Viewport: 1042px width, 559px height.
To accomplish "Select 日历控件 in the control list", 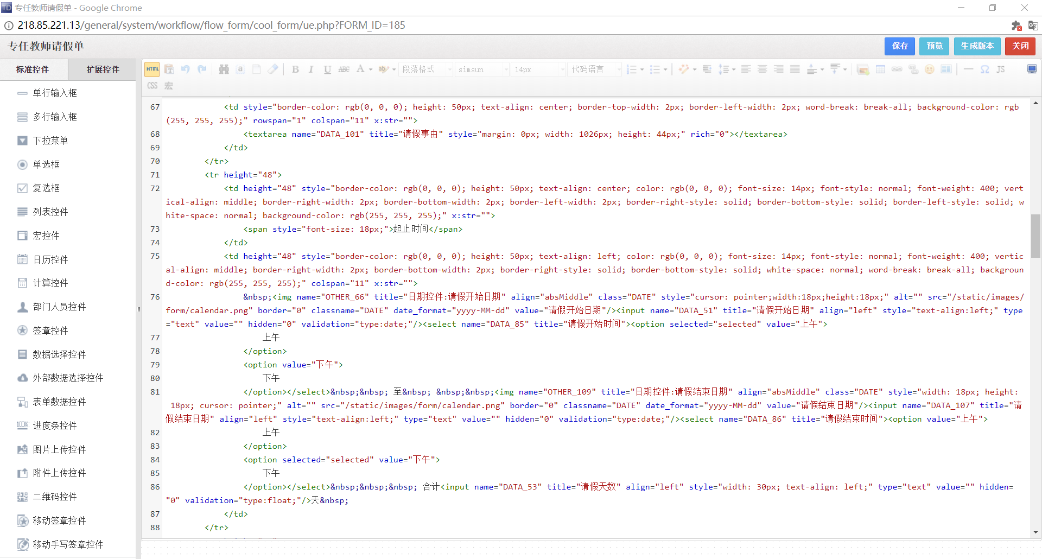I will (50, 259).
